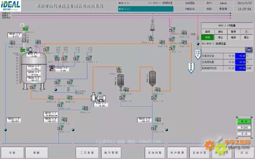Click valve XV181.1.8 on orange pipe

(51, 98)
